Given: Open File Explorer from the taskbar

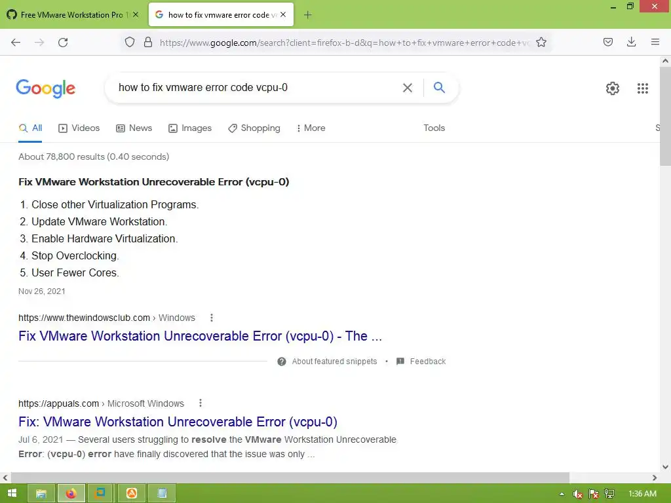Looking at the screenshot, I should click(x=41, y=494).
